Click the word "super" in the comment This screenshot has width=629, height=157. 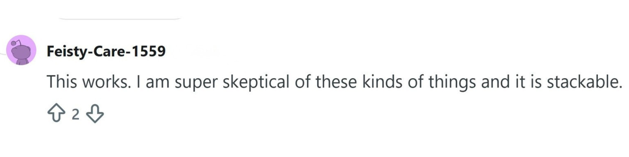196,82
